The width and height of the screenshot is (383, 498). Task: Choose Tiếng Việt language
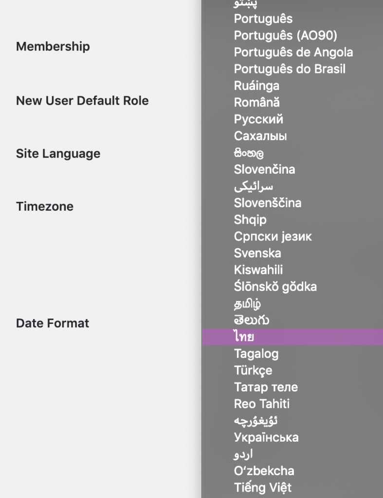point(292,488)
